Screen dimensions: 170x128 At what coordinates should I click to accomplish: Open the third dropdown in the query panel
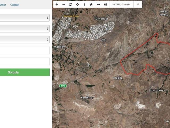[x=25, y=39]
